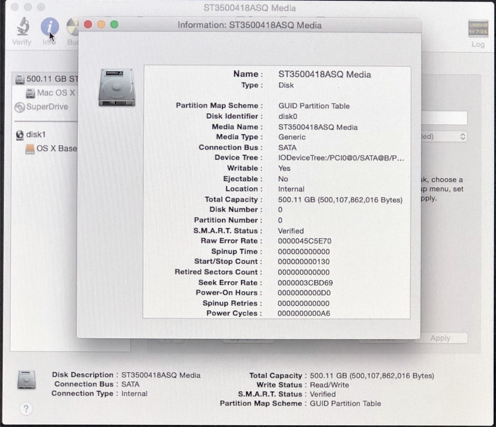Click the Partition Number value '0'
The width and height of the screenshot is (496, 427).
point(280,220)
